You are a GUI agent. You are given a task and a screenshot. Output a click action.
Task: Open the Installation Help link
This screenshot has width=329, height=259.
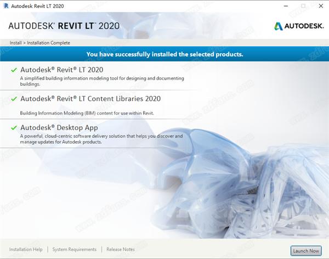[x=26, y=249]
